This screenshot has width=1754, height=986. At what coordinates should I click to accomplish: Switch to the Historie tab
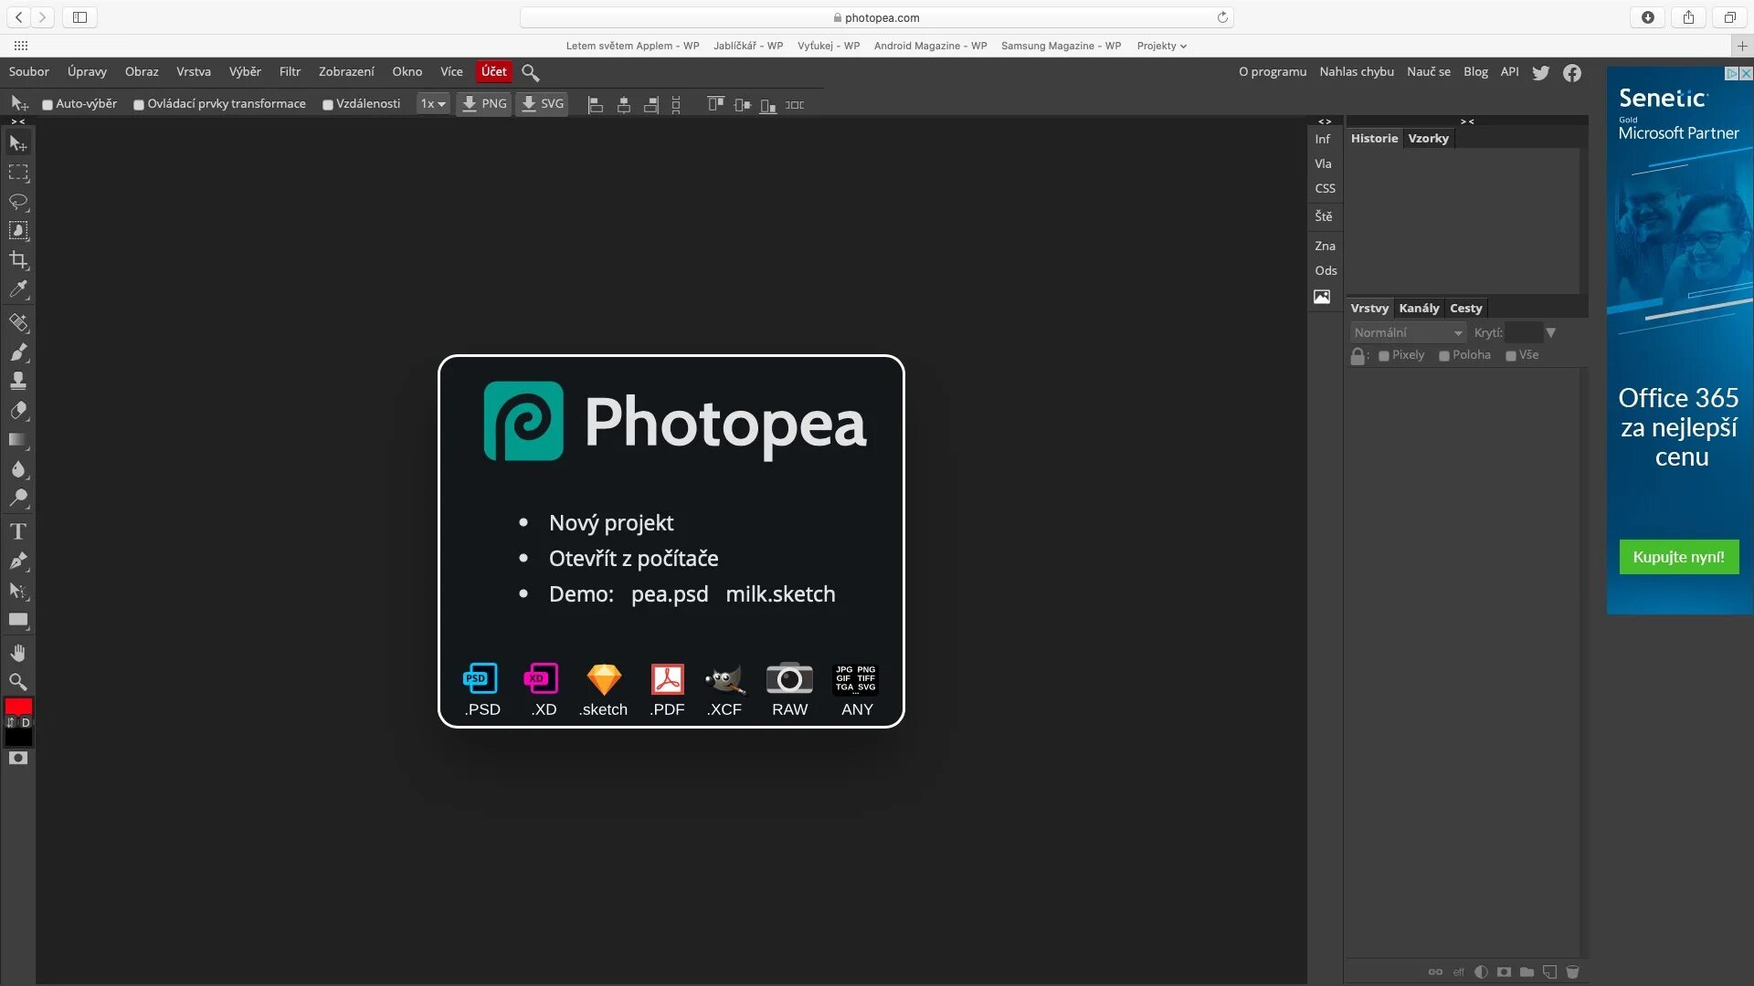point(1373,137)
